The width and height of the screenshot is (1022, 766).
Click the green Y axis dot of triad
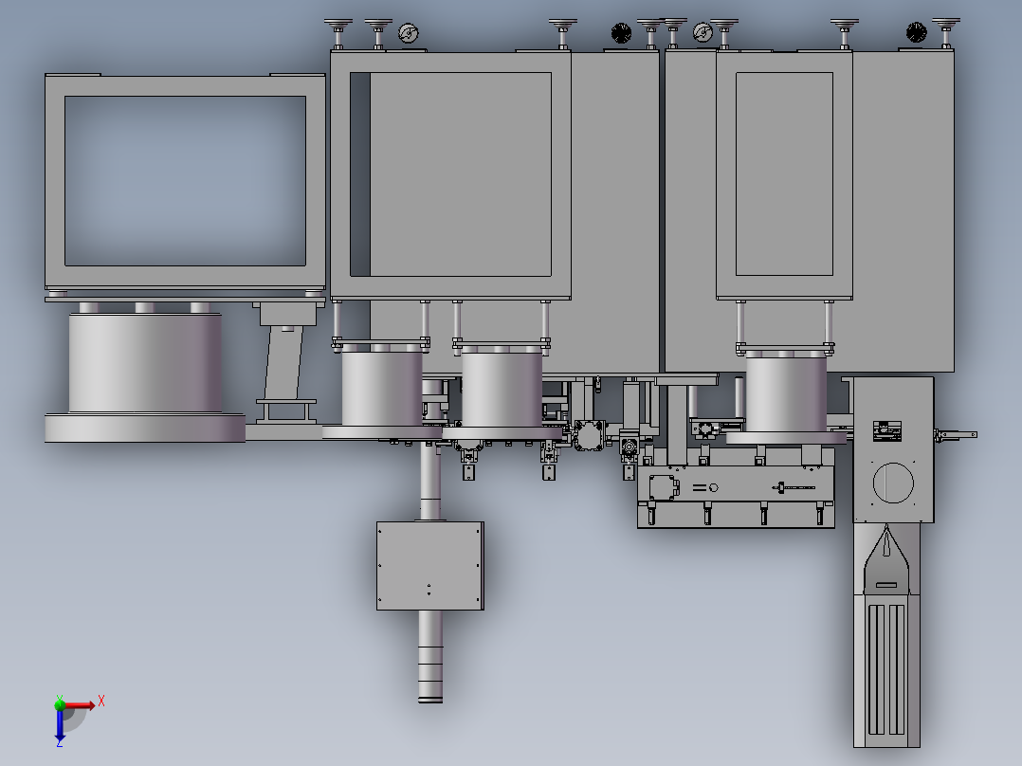[x=60, y=704]
